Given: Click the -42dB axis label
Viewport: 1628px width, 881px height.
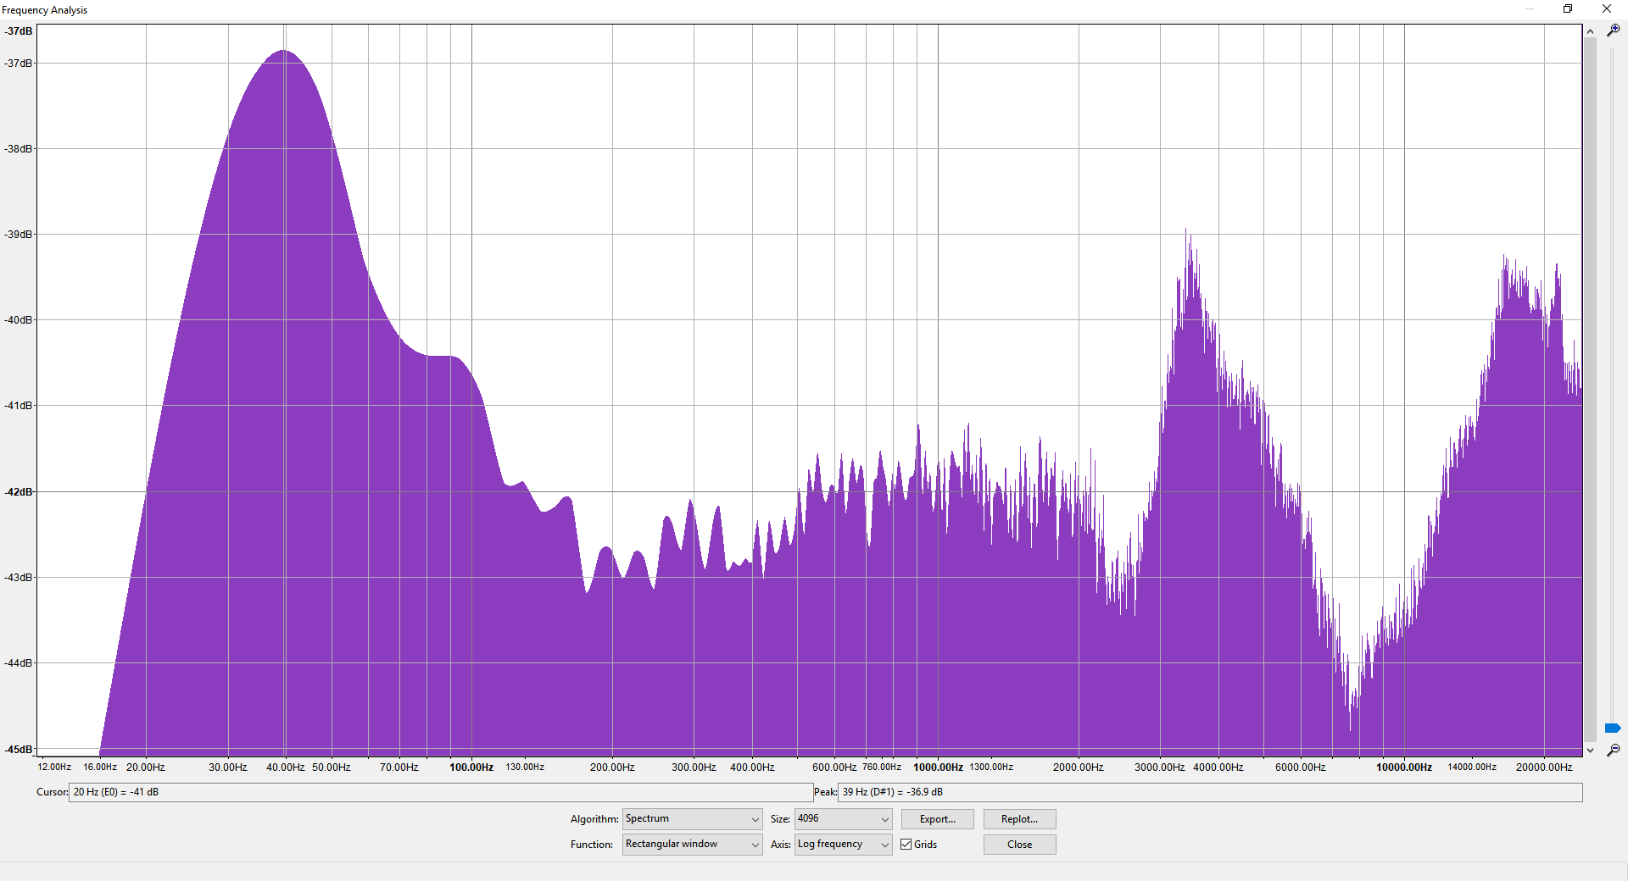Looking at the screenshot, I should (19, 492).
